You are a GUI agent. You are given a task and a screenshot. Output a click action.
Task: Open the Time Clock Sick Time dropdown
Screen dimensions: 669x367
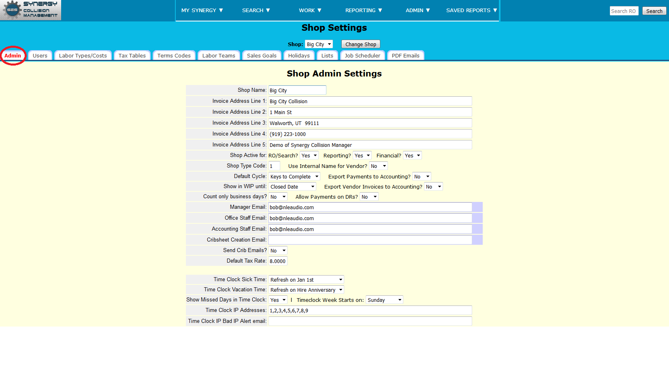click(306, 280)
